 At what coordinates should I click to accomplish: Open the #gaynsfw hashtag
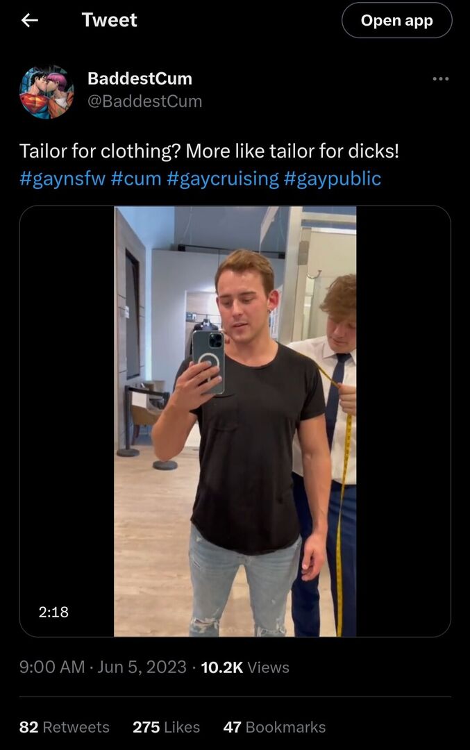62,178
